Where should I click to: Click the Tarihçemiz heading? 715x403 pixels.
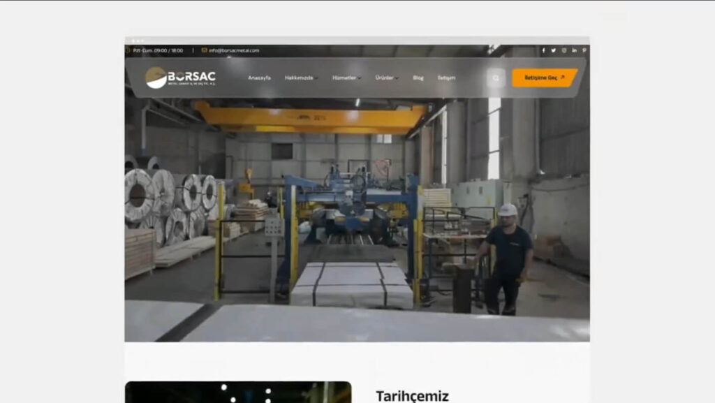pos(412,396)
